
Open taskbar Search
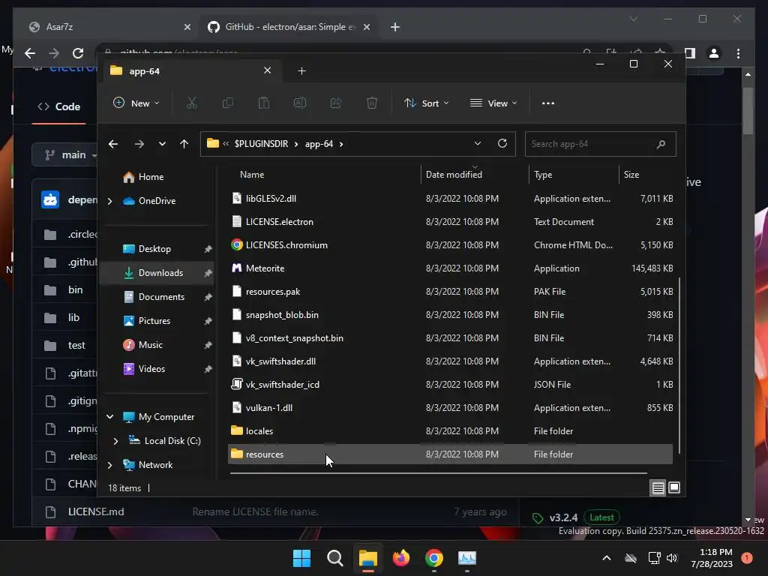(x=335, y=558)
